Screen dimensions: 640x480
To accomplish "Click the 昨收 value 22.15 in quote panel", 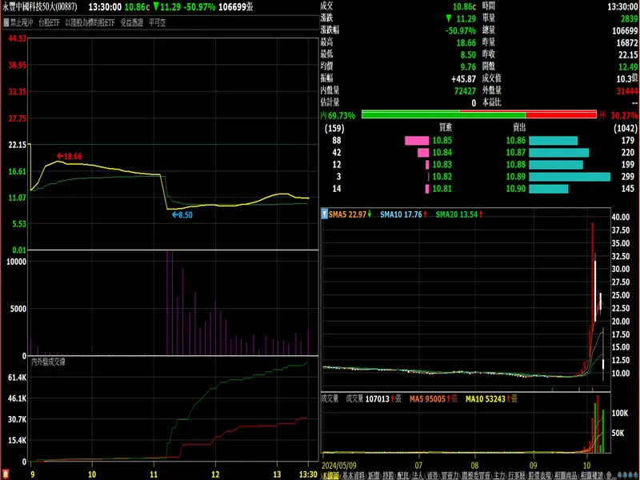I will click(x=628, y=54).
